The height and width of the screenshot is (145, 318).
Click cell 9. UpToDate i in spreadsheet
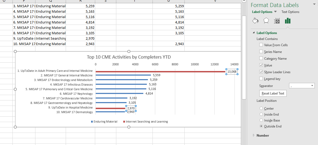[x=24, y=38]
